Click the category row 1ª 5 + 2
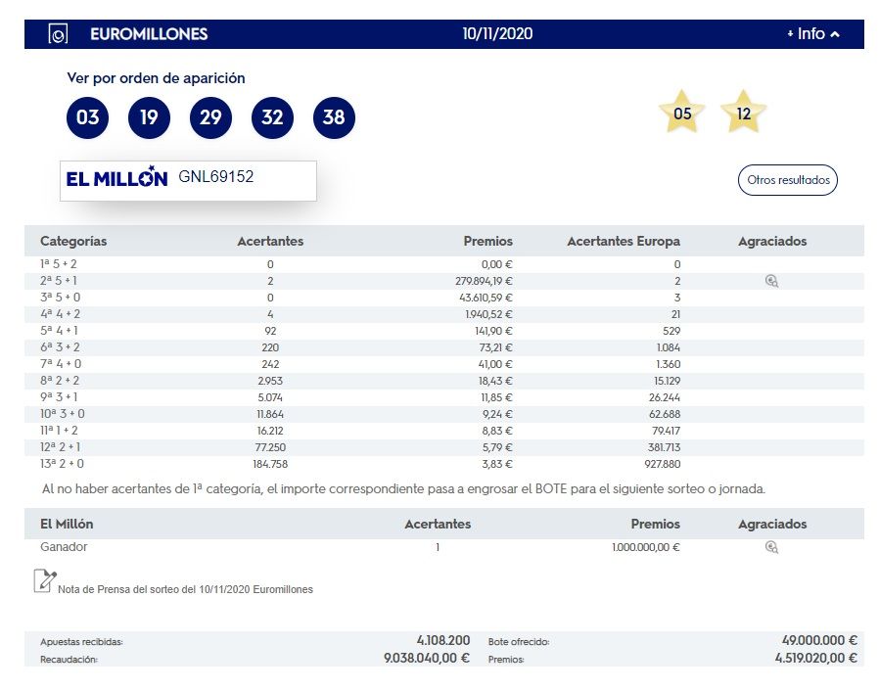The image size is (879, 690). point(444,264)
